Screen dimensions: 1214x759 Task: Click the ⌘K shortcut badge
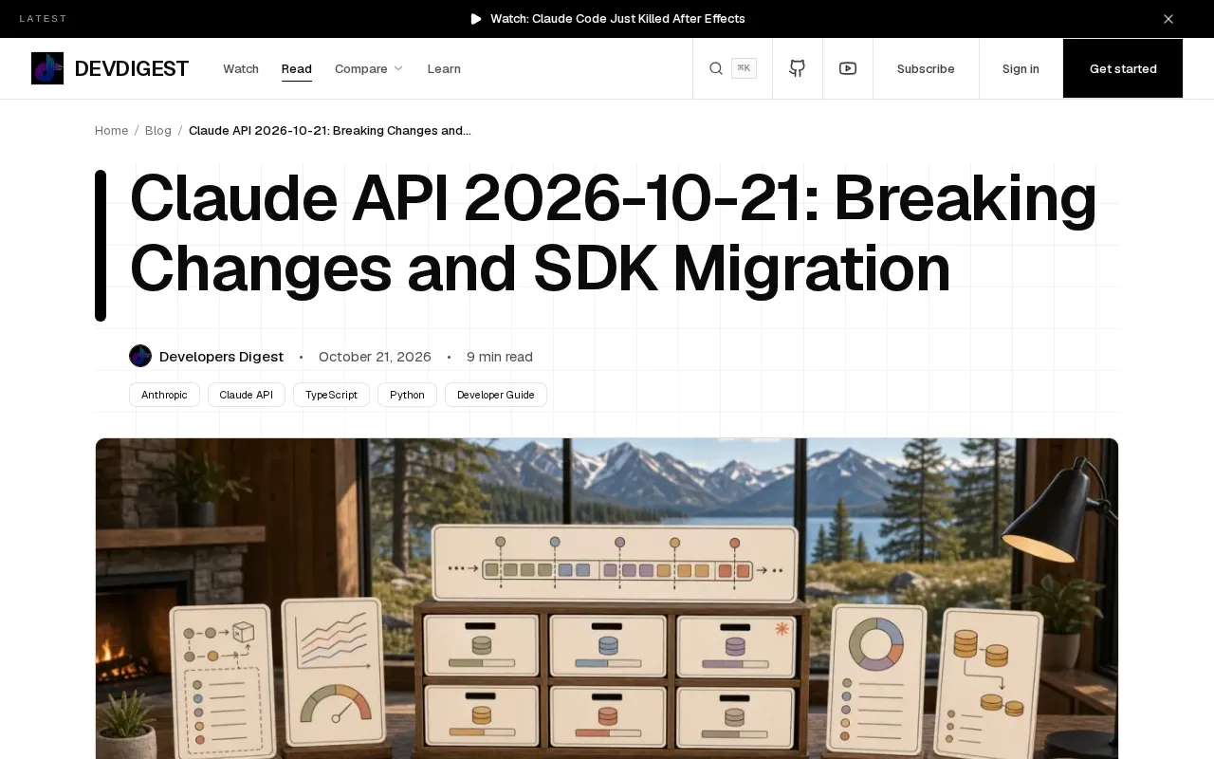[x=744, y=68]
